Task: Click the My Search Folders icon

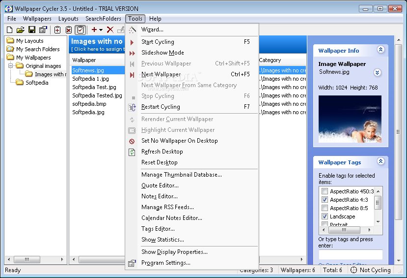Action: coord(10,49)
